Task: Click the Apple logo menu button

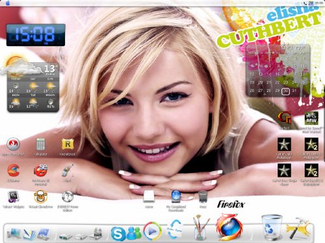Action: [8, 3]
